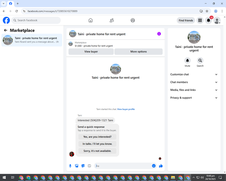The height and width of the screenshot is (181, 226).
Task: Send quick reply "Yes, are you interested?"
Action: (x=97, y=137)
